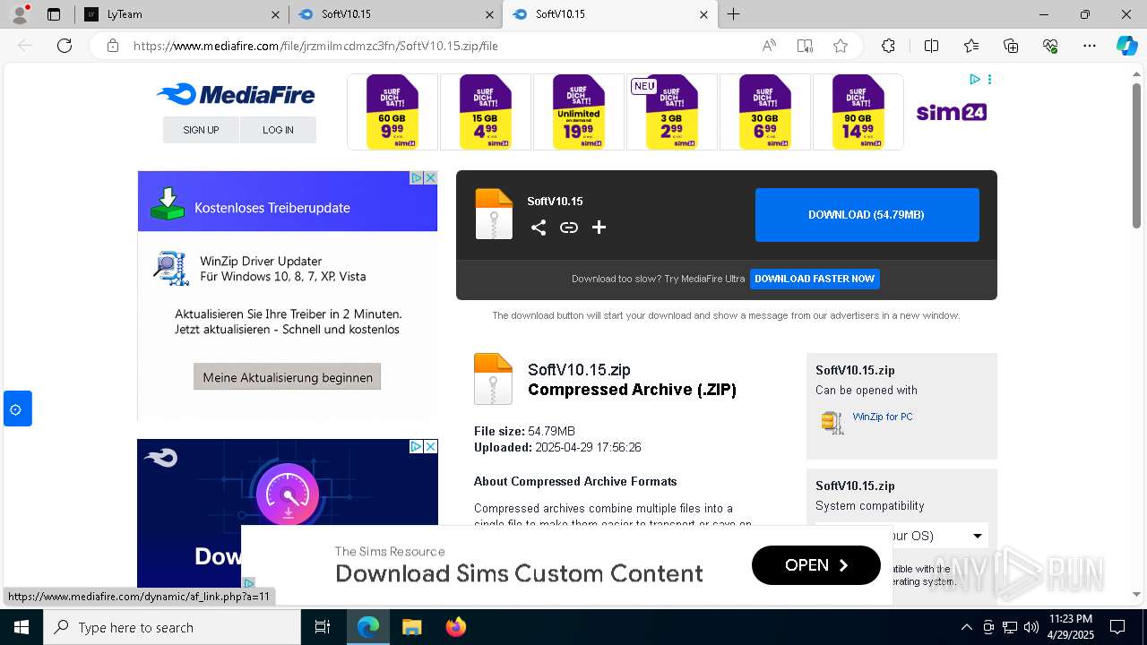The width and height of the screenshot is (1147, 645).
Task: Click the share icon for SoftV10.15
Action: (x=538, y=228)
